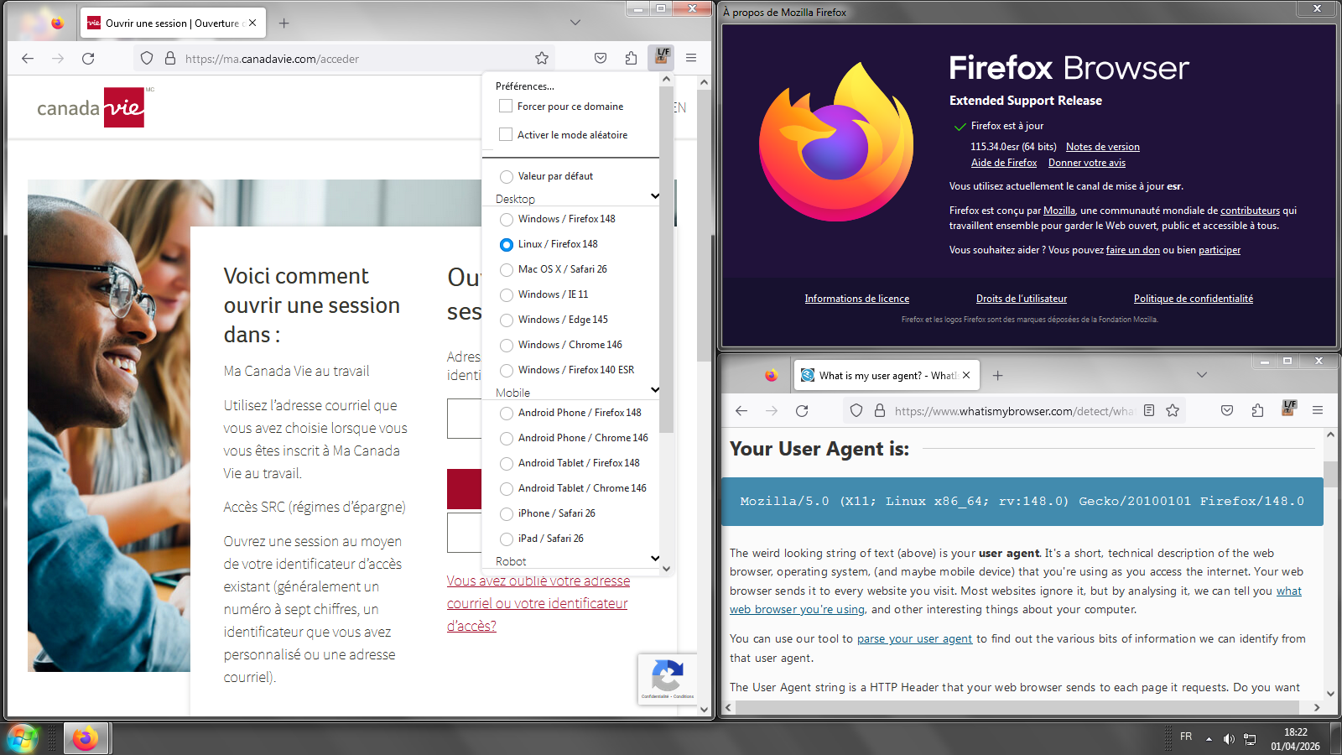Click user-agent popup vertical scrollbar
This screenshot has width=1342, height=755.
coord(667,258)
